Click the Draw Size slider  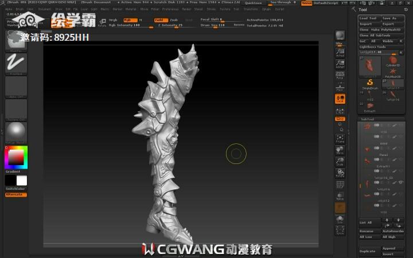point(216,26)
